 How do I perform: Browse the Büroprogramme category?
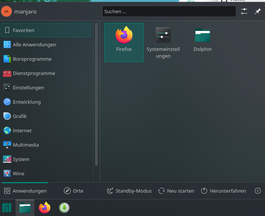pyautogui.click(x=46, y=59)
